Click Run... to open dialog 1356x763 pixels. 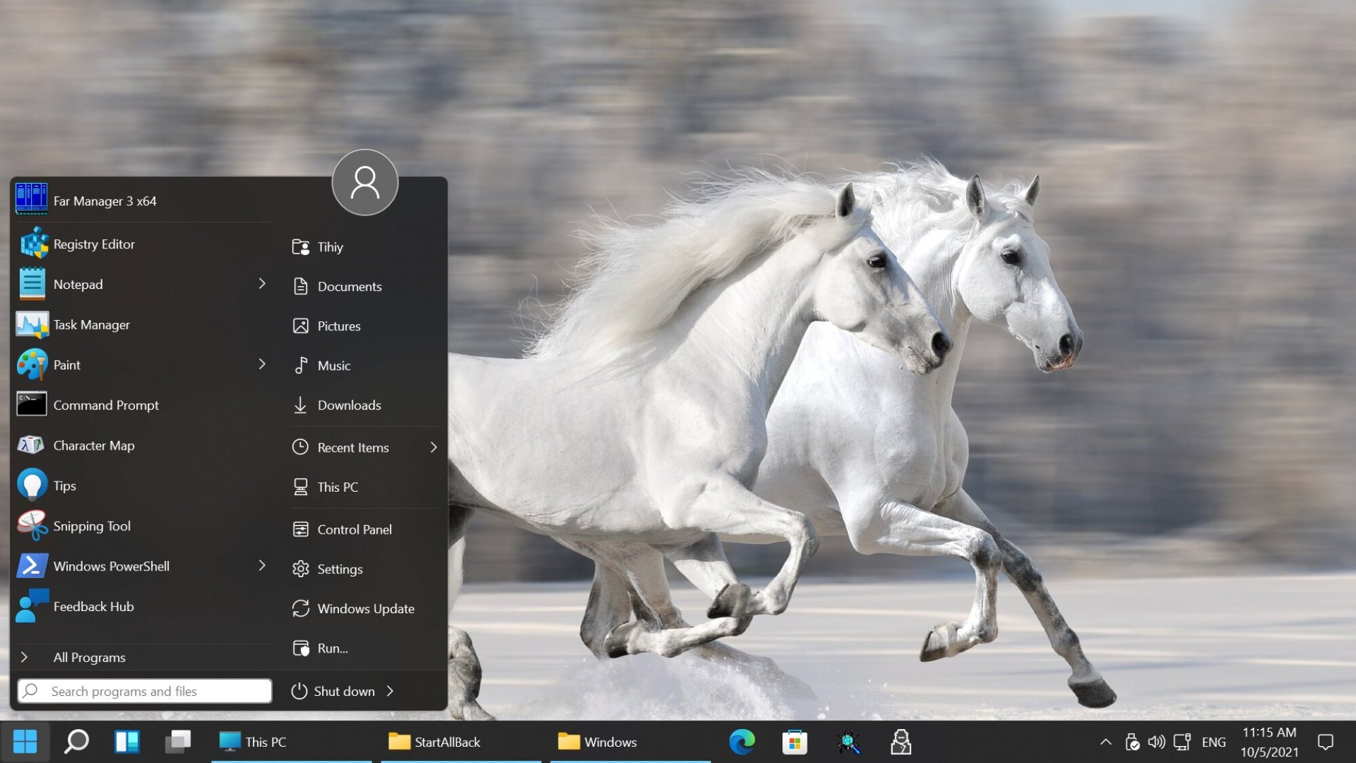point(332,648)
